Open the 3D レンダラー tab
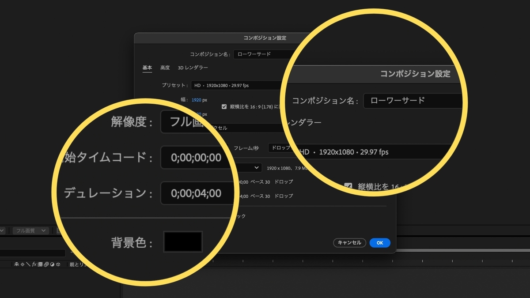The width and height of the screenshot is (530, 298). point(193,68)
